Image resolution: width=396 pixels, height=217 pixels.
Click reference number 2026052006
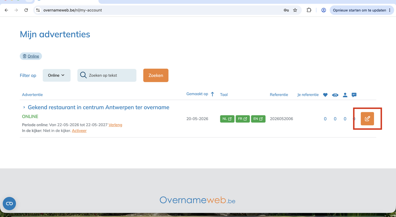click(x=281, y=119)
